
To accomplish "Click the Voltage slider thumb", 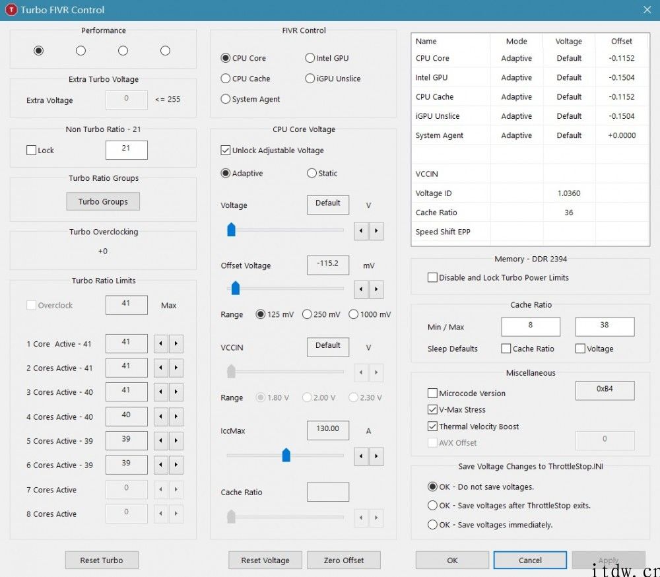I will [x=232, y=230].
